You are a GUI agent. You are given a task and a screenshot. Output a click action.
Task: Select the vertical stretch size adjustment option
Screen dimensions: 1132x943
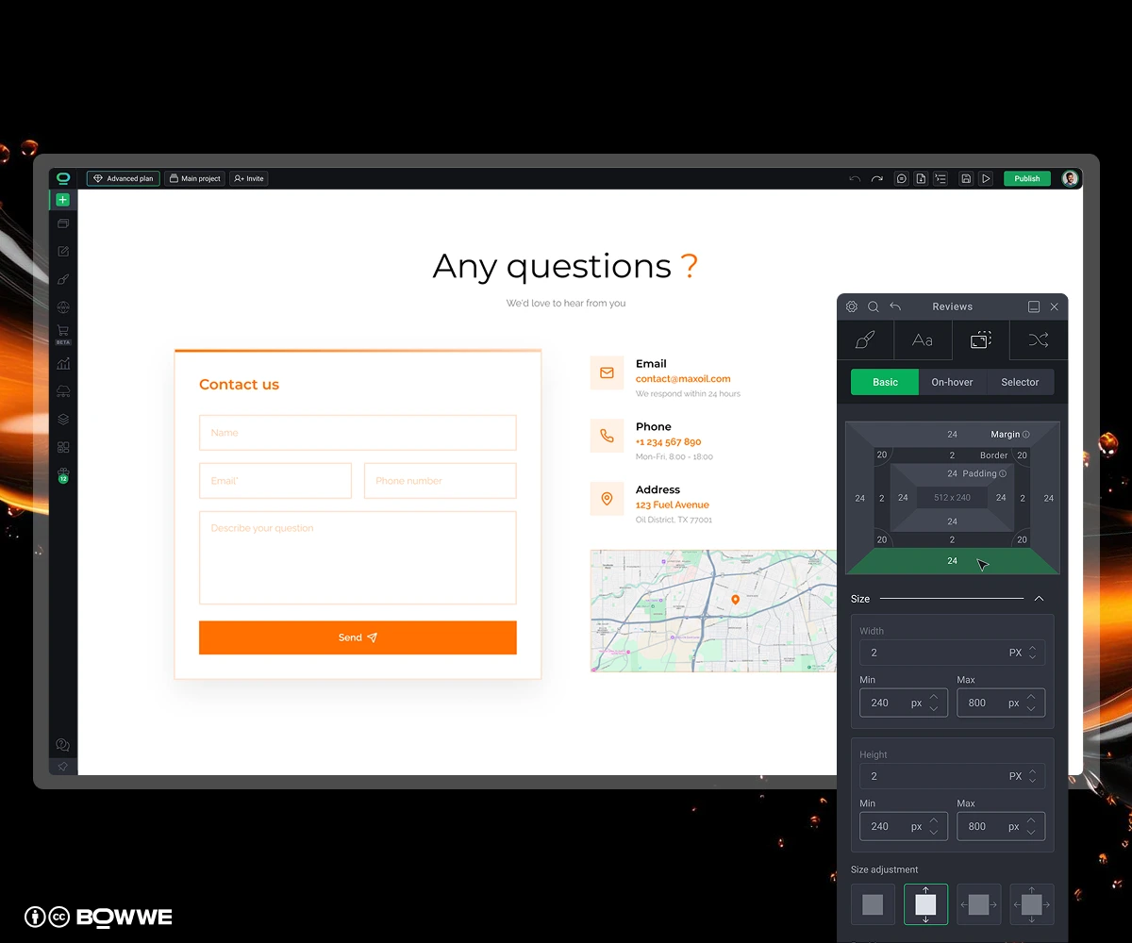(925, 904)
